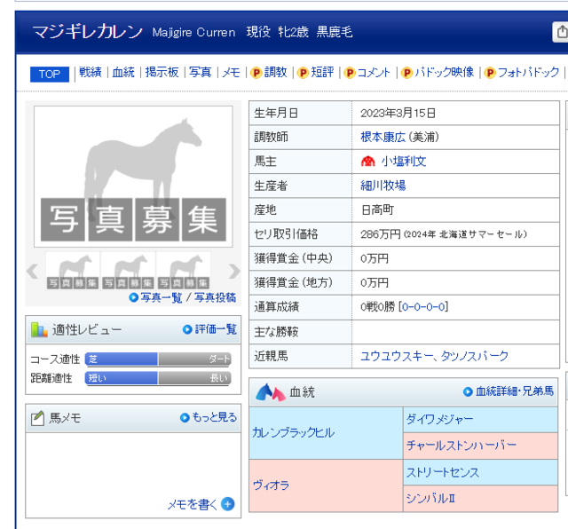The image size is (568, 529).
Task: Switch to the 掲示板 tab
Action: [x=162, y=73]
